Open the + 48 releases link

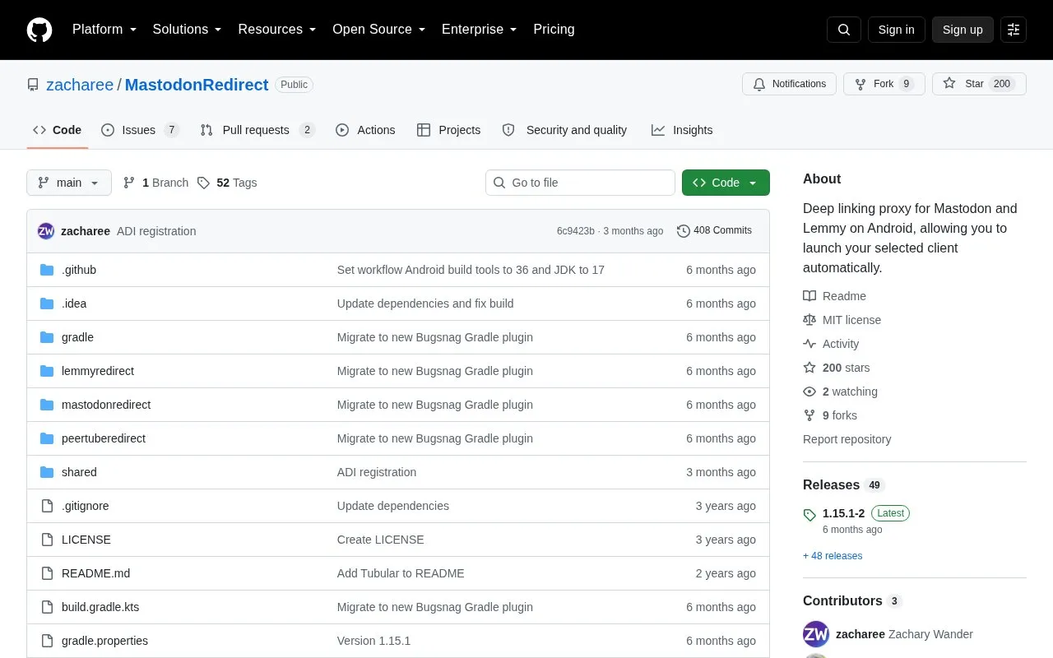pos(833,556)
